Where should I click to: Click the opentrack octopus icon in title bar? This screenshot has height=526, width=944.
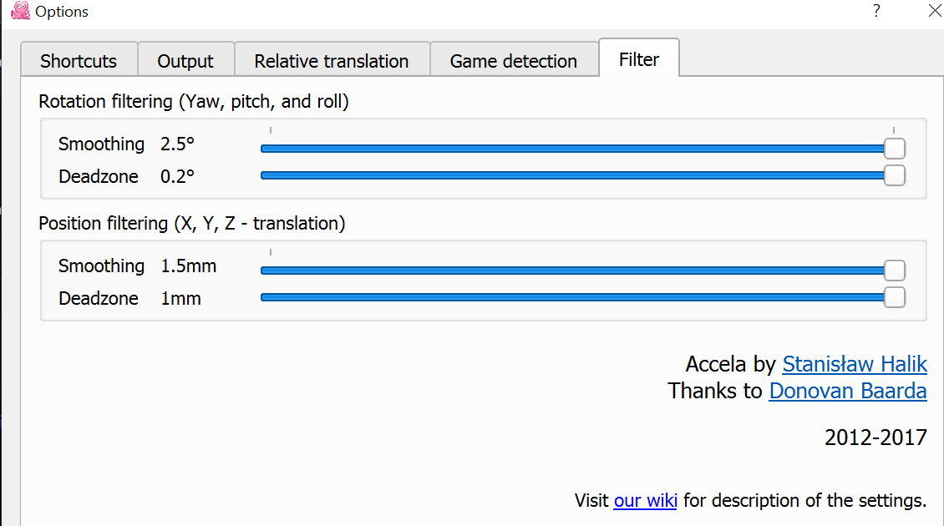[x=20, y=11]
